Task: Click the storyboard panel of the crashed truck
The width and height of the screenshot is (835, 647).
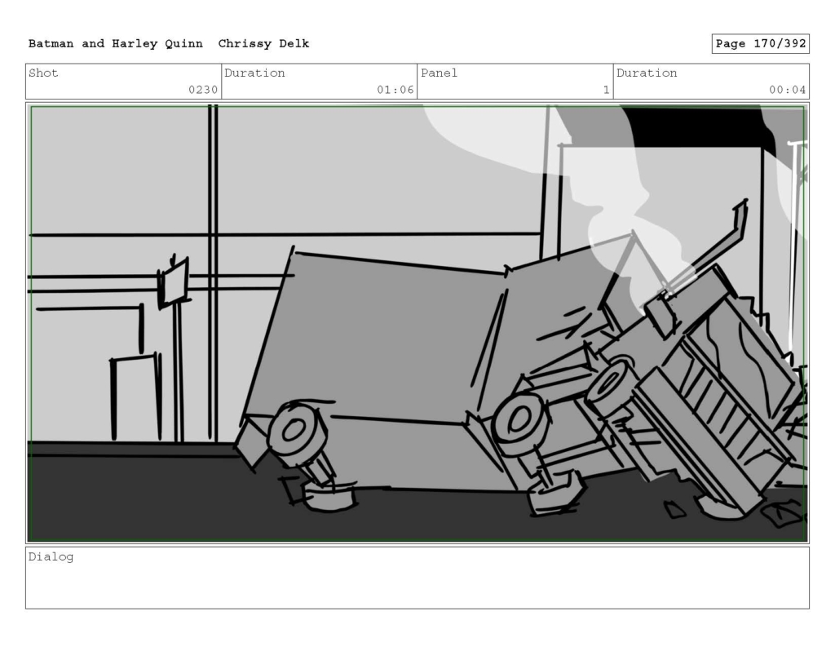Action: coord(417,323)
